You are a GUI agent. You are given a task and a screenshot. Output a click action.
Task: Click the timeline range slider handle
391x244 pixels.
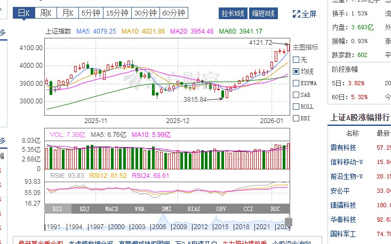[289, 222]
